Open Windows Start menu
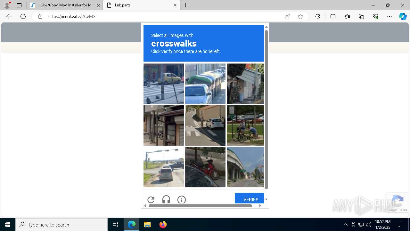Image resolution: width=410 pixels, height=231 pixels. click(8, 225)
